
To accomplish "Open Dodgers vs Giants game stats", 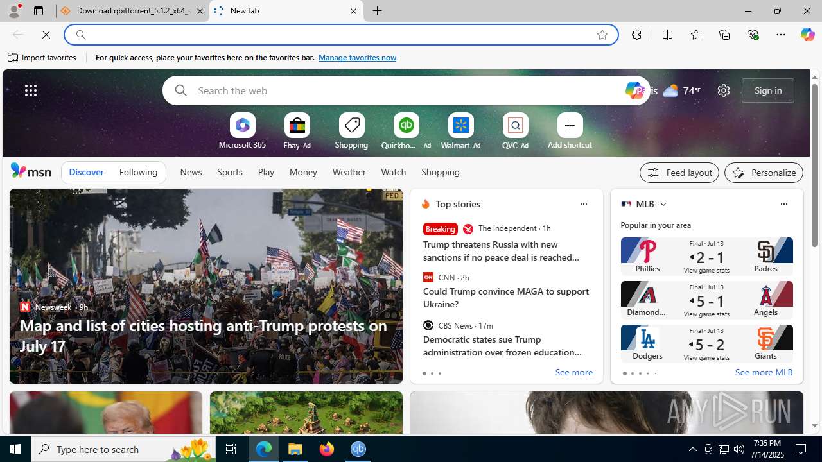I will pyautogui.click(x=706, y=343).
